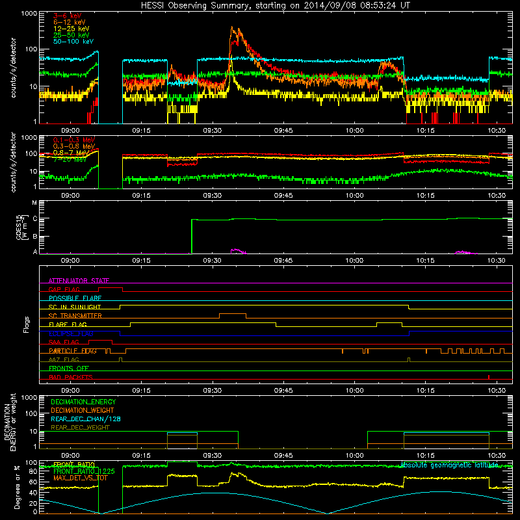Select the green 25-50 keV legend label

(x=71, y=35)
